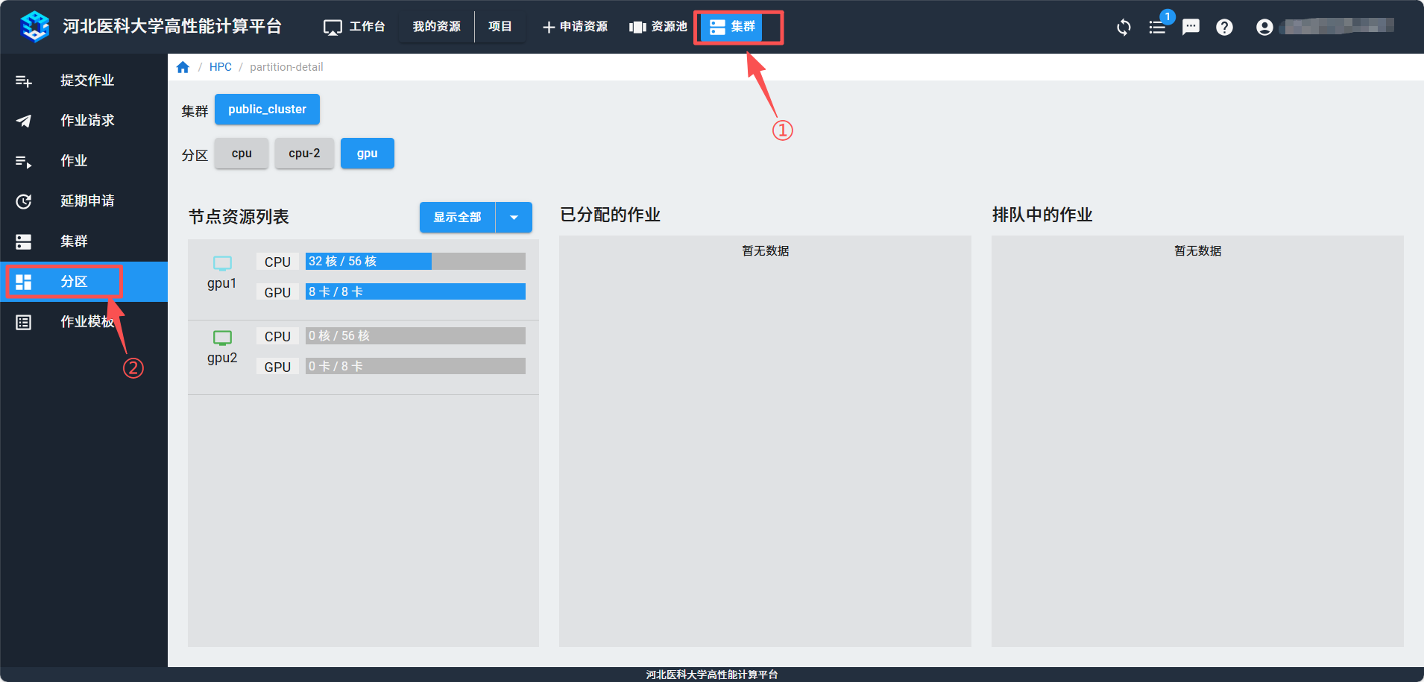Open 提交作业 in the sidebar
The image size is (1424, 682).
click(x=86, y=80)
